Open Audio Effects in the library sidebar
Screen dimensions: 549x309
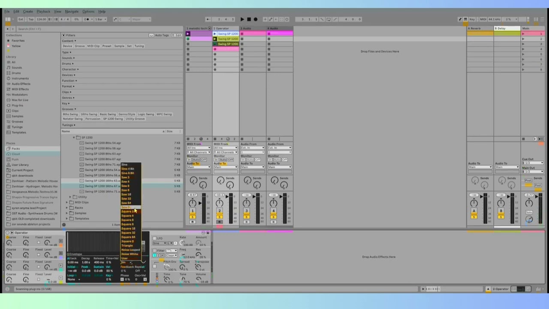pyautogui.click(x=21, y=84)
